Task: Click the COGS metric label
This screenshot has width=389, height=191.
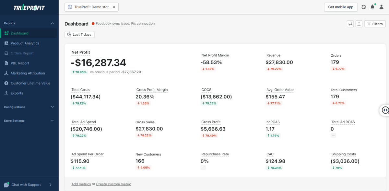Action: click(x=206, y=90)
